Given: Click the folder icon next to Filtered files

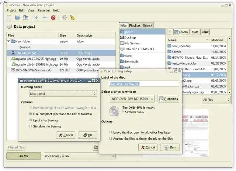Looking at the screenshot, I should point(96,147).
